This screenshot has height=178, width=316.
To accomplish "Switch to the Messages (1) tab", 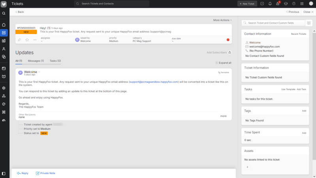I will (36, 61).
